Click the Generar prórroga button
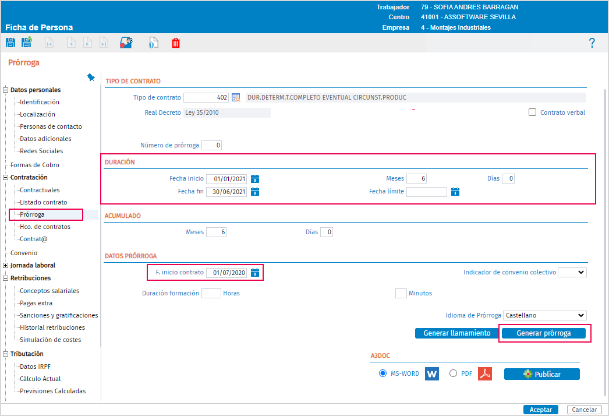 [544, 333]
